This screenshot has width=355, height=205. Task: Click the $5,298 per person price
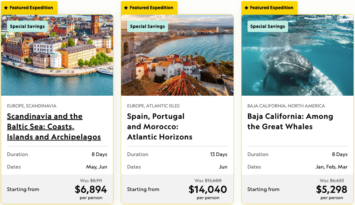tap(332, 190)
